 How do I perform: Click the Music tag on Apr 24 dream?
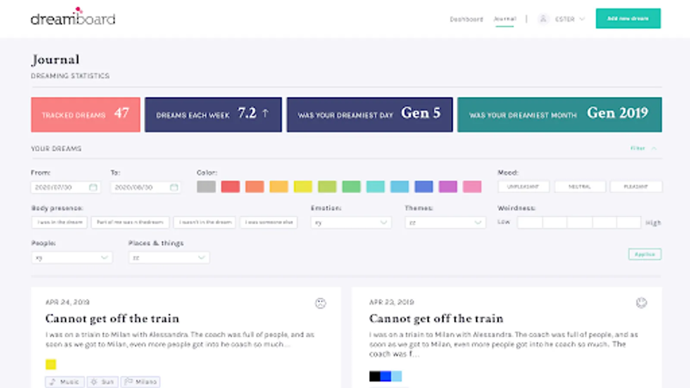tap(65, 382)
